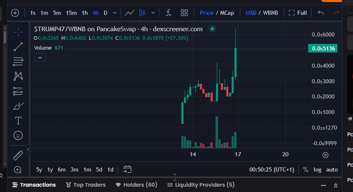This screenshot has width=353, height=192.
Task: Collapse the drawing toolbar side arrow
Action: coord(28,150)
